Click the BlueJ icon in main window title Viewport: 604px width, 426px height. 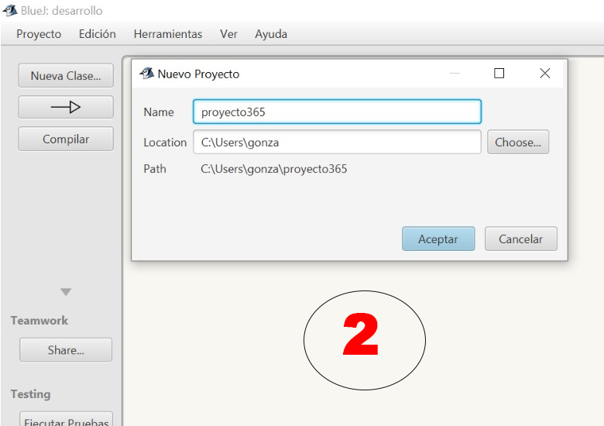[9, 10]
